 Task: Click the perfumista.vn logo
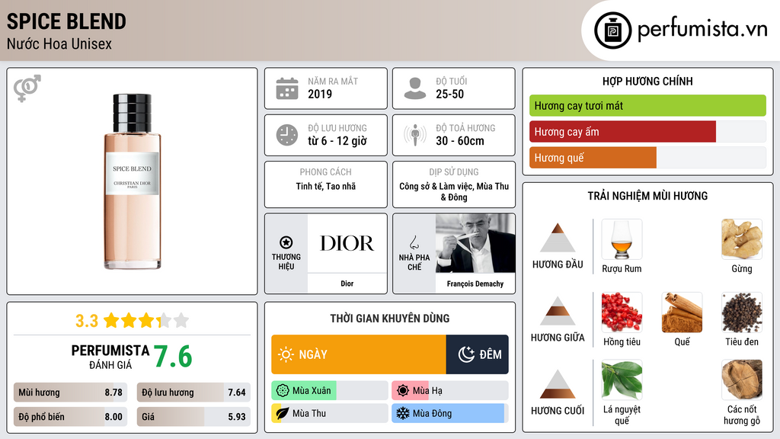[x=682, y=30]
